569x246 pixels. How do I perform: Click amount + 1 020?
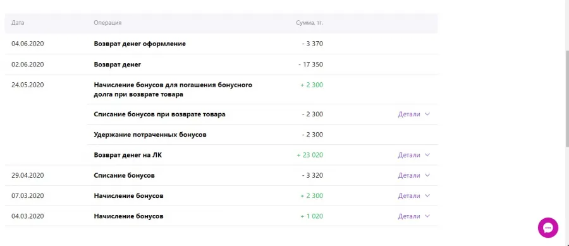tap(312, 216)
